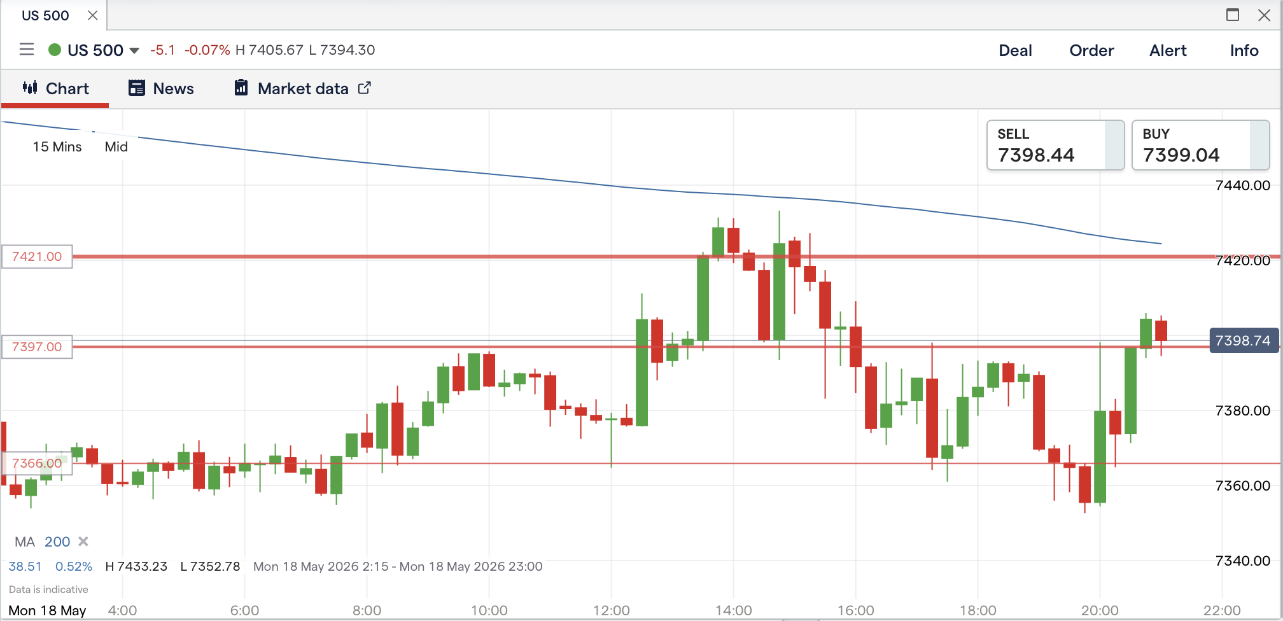Click the day low L 7394.30
The width and height of the screenshot is (1283, 621).
pyautogui.click(x=342, y=50)
